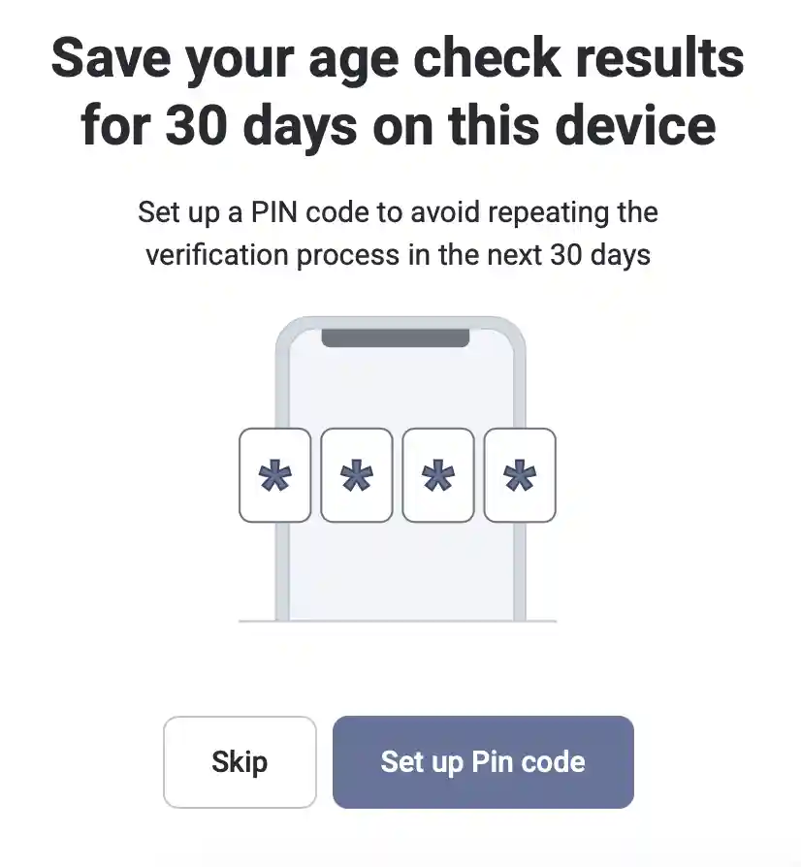Click the Skip button
Screen dimensions: 801x867
(x=240, y=762)
